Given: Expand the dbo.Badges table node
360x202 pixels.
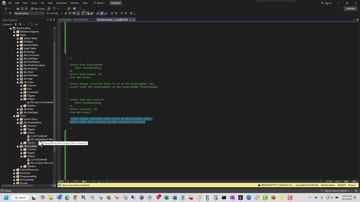Looking at the screenshot, I should click(18, 52).
